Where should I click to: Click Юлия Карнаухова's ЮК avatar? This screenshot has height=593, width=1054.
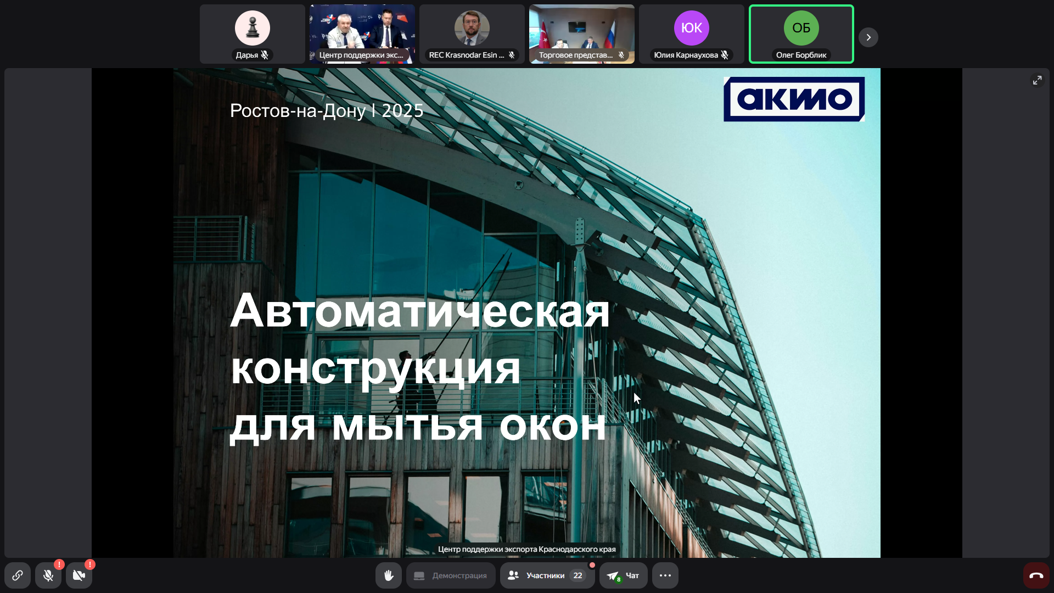click(x=692, y=28)
